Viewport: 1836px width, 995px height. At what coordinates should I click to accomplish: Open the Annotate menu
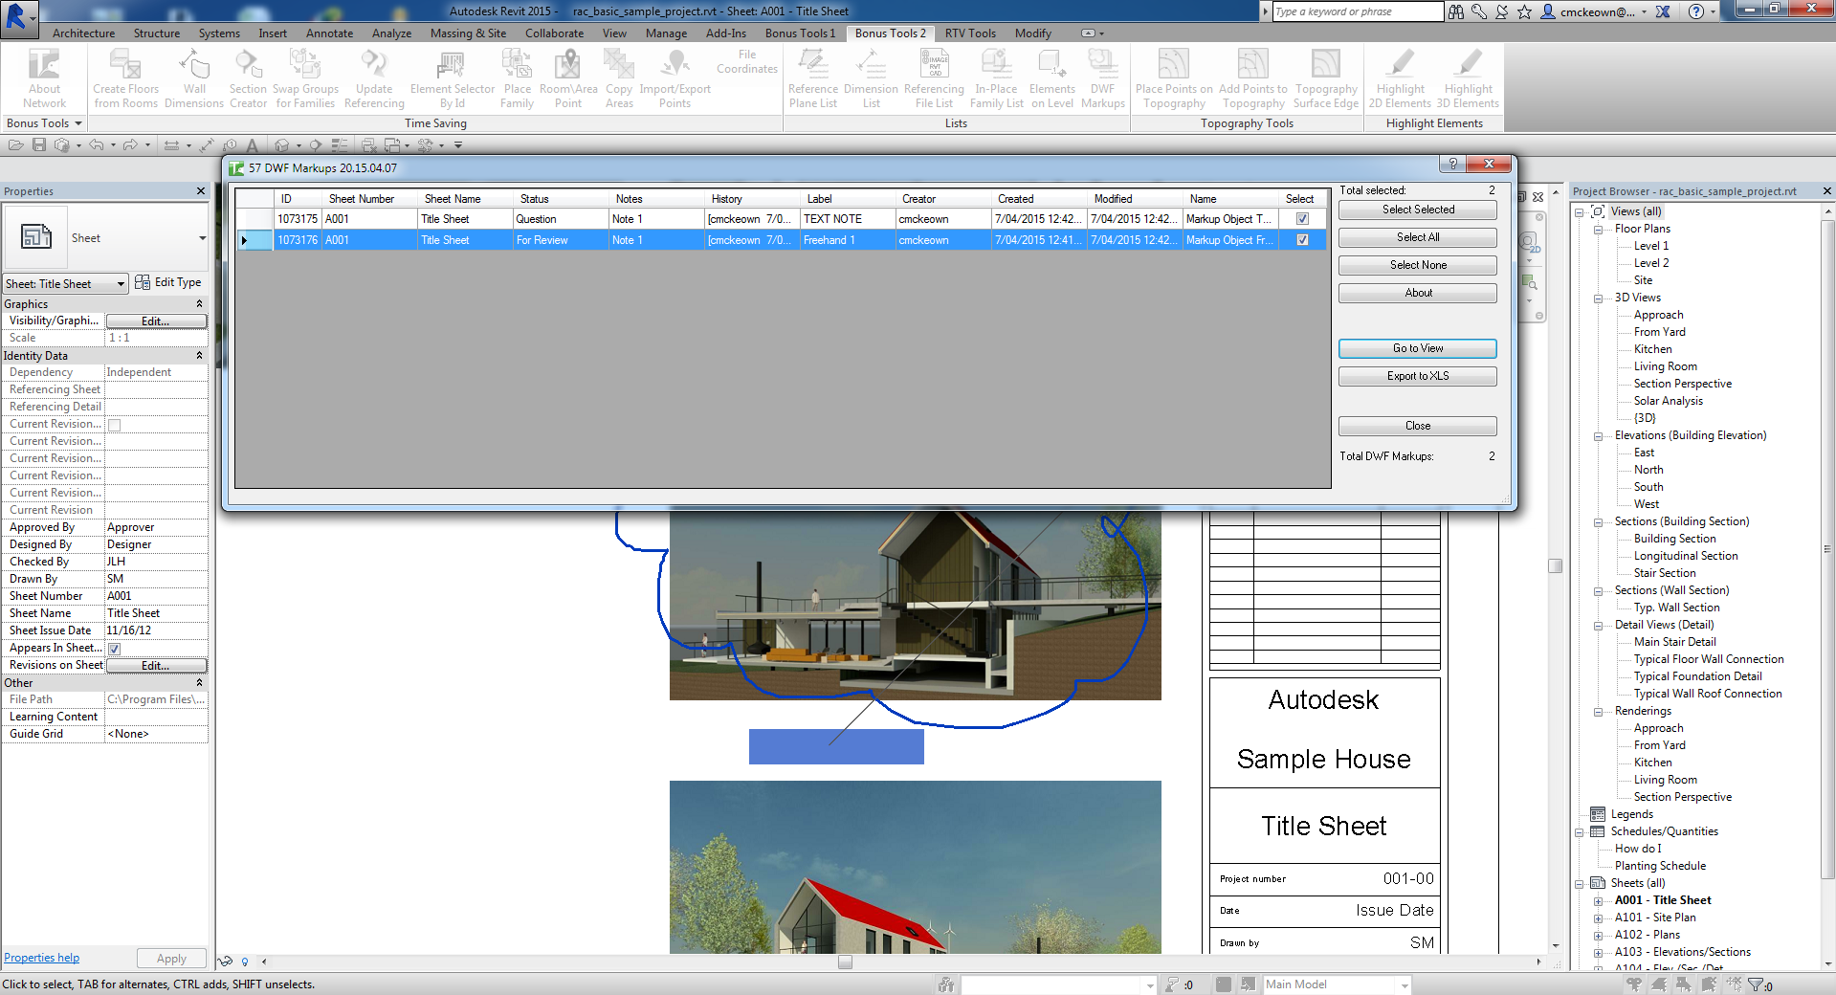[x=329, y=33]
